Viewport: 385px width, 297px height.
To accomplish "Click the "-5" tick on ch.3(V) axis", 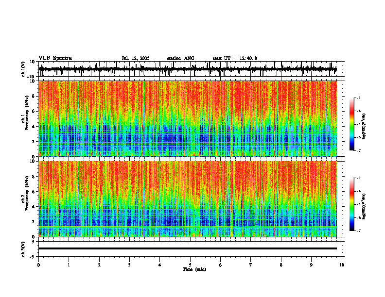I will click(x=33, y=257).
